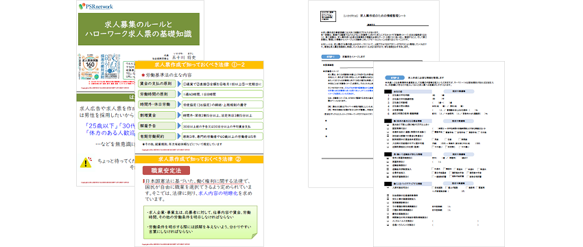Screen dimensions: 583x247
Task: Open the 求人票作成で知っておくべき法律 ② header
Action: click(200, 159)
